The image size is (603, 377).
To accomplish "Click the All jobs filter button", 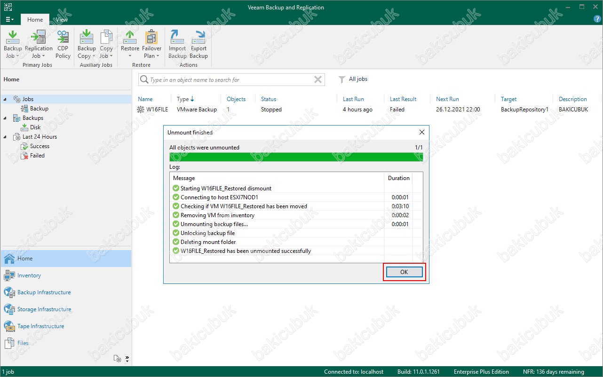I will tap(353, 79).
